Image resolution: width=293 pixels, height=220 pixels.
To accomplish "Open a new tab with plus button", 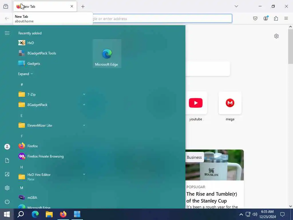I will [x=83, y=7].
